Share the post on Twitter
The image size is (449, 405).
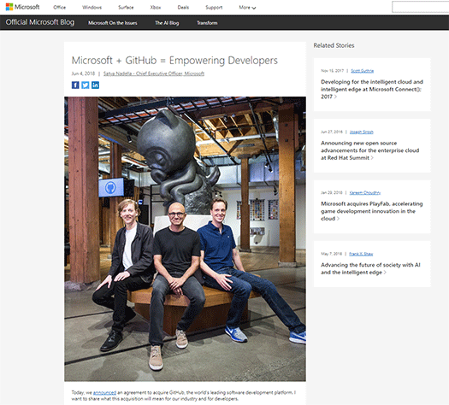(x=86, y=85)
